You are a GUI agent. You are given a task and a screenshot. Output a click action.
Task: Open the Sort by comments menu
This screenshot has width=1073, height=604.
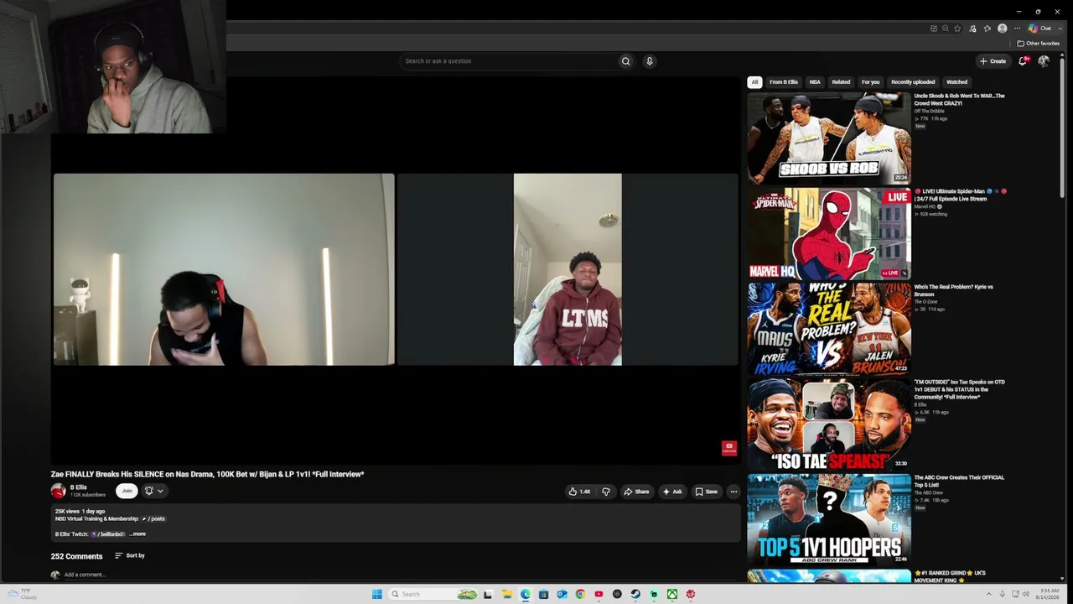[x=130, y=555]
